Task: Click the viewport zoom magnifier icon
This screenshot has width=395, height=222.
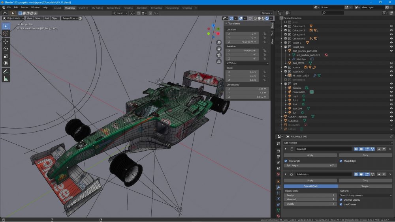Action: point(219,43)
